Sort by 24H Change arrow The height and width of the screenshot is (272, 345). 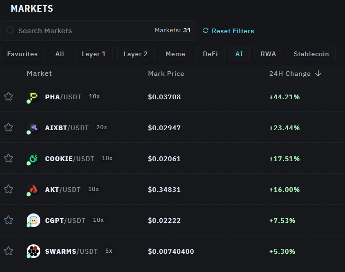(318, 74)
